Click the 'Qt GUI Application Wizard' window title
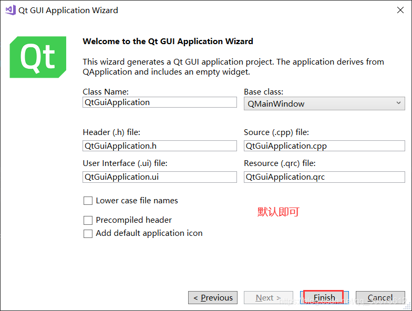The height and width of the screenshot is (311, 412). click(68, 11)
